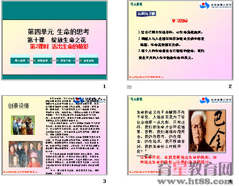Click the red concluding sentence on slide 4
This screenshot has width=239, height=186.
178,160
